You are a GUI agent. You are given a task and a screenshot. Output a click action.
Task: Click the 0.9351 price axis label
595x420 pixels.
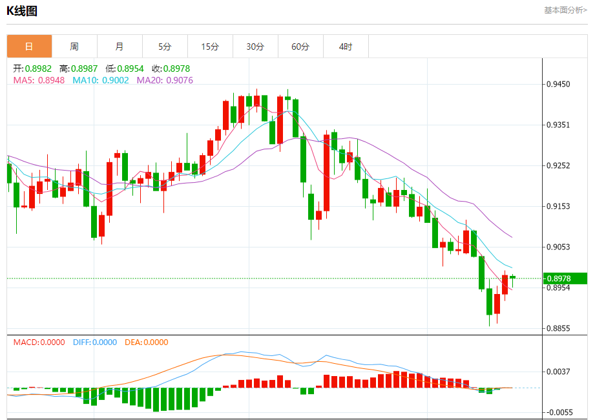[x=558, y=125]
